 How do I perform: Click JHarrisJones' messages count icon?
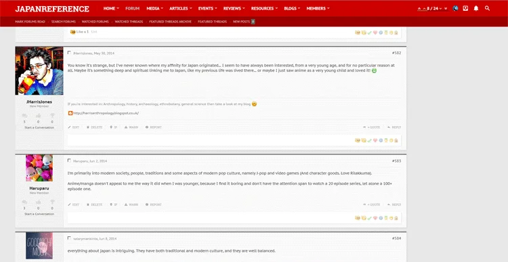(24, 116)
